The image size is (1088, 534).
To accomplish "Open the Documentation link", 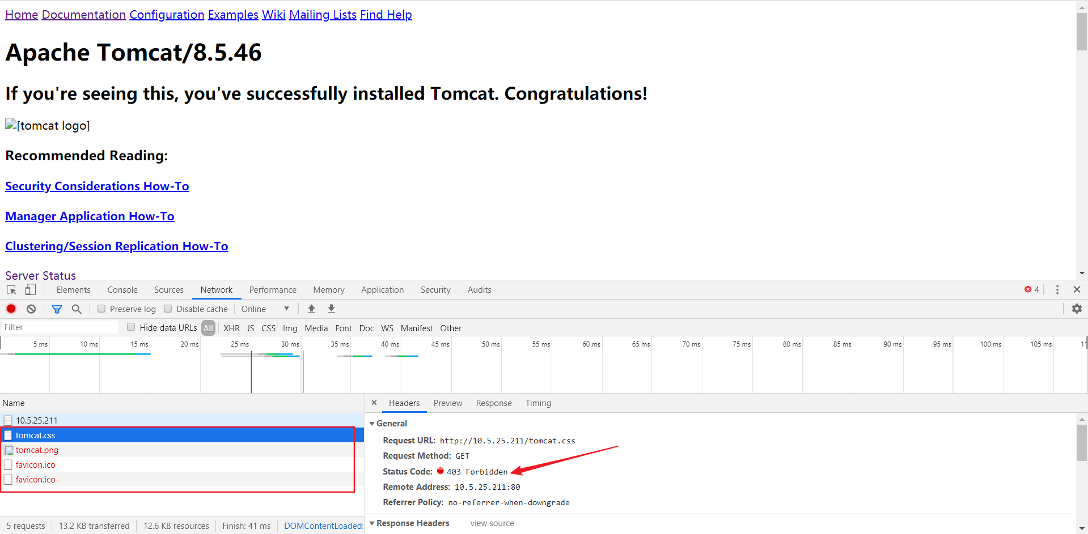I will point(84,15).
